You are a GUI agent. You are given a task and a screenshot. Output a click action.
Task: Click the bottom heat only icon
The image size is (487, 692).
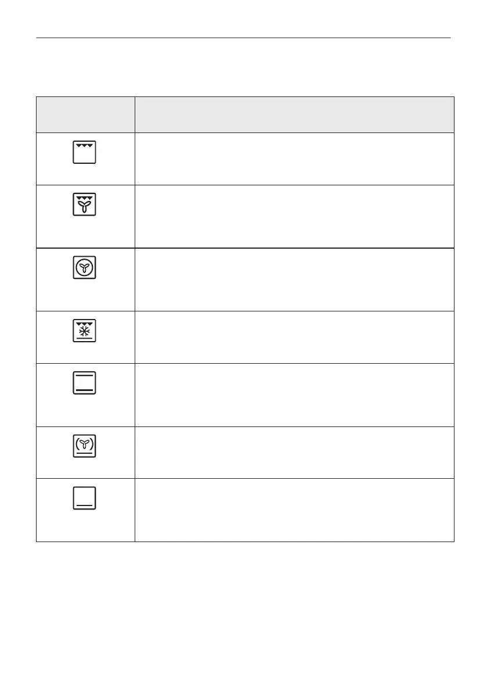[x=84, y=499]
